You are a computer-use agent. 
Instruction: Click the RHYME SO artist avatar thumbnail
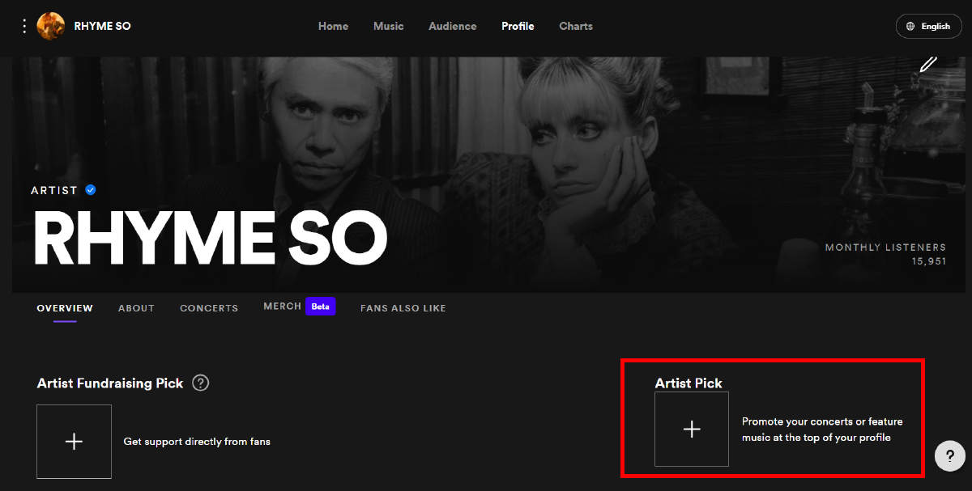point(51,26)
